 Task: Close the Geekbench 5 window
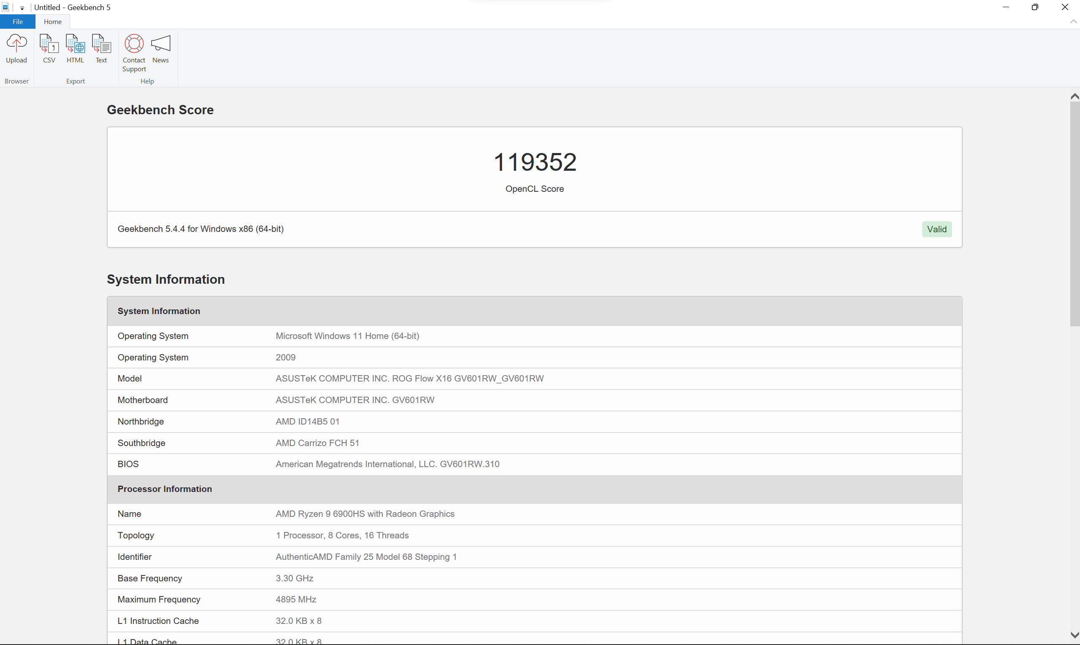(1065, 7)
